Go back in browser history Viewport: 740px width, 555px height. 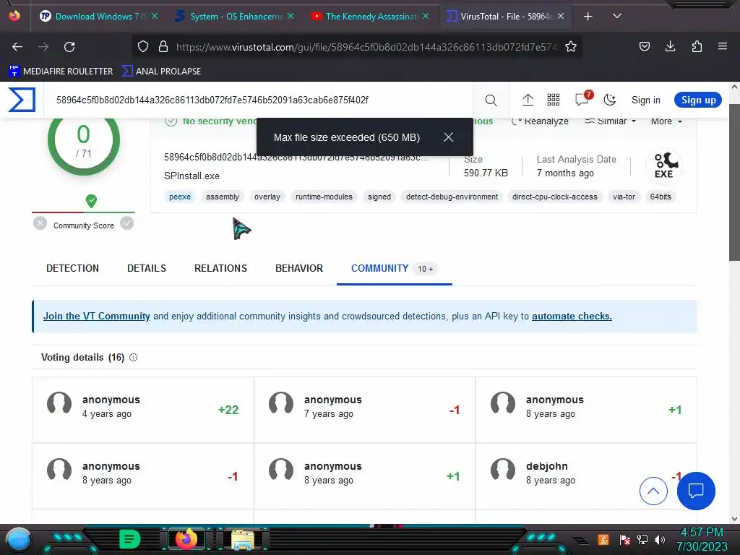(x=17, y=47)
